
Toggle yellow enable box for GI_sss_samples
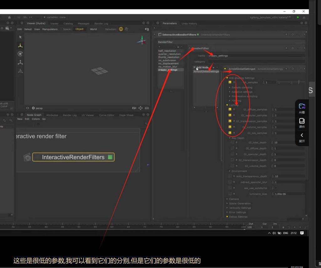coord(230,133)
